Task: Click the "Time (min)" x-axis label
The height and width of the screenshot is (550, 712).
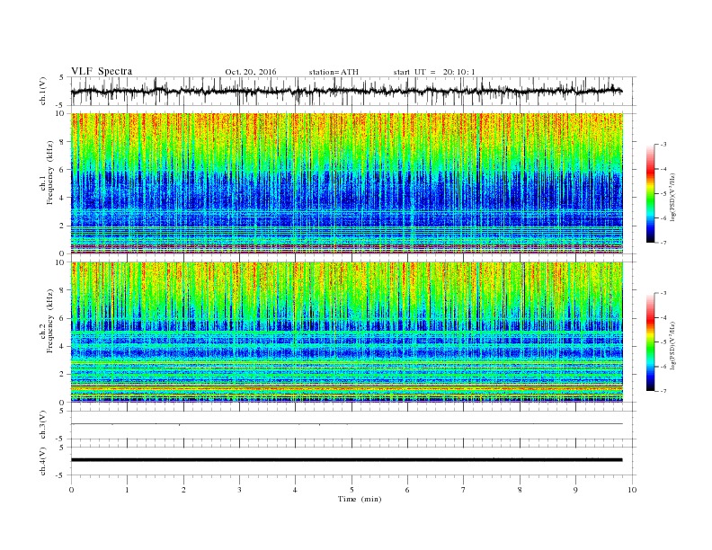Action: 360,499
